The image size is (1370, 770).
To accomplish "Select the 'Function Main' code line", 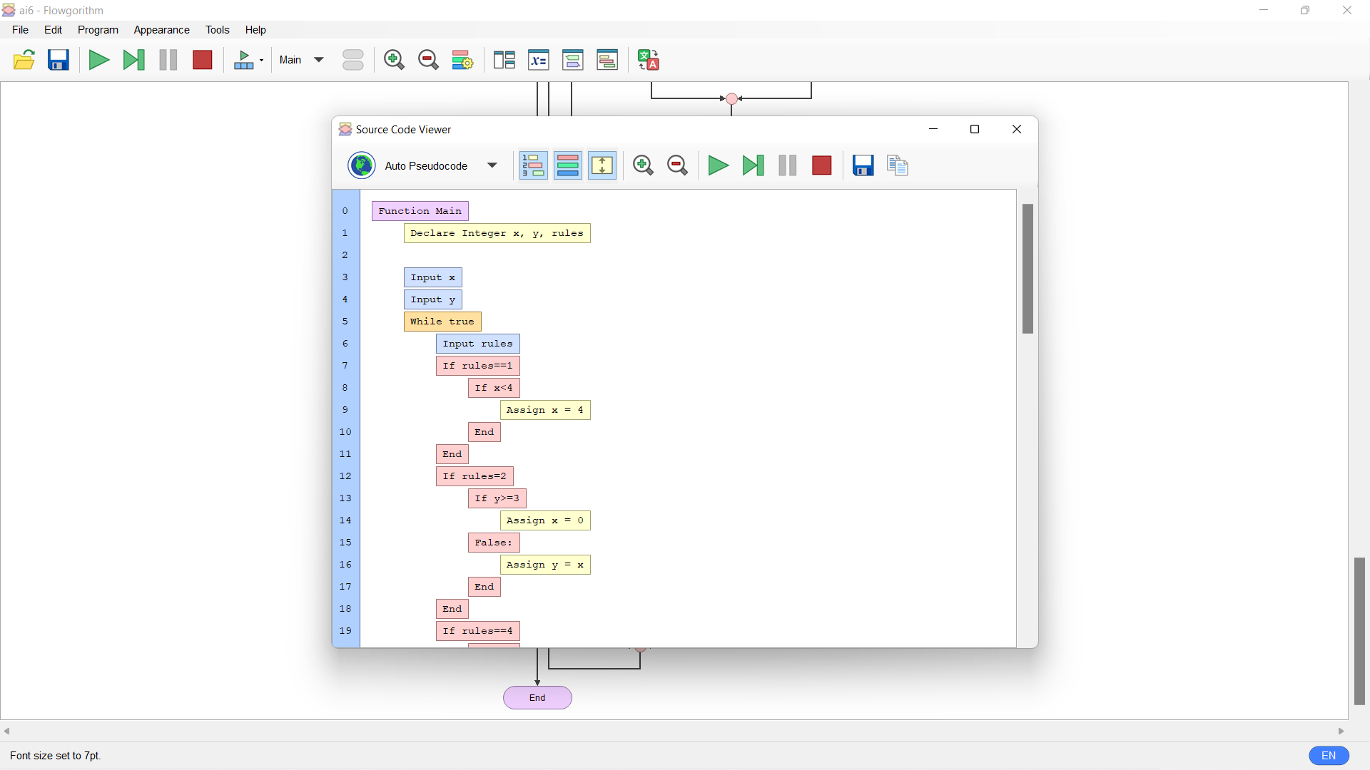I will (x=420, y=211).
